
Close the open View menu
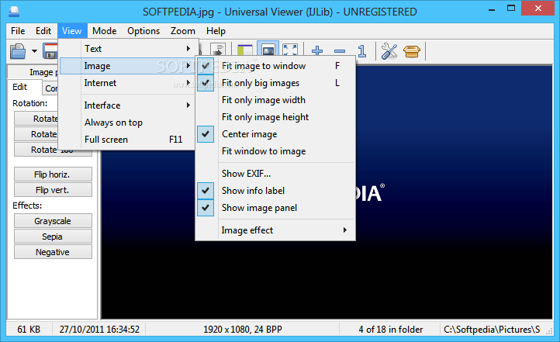click(x=72, y=31)
